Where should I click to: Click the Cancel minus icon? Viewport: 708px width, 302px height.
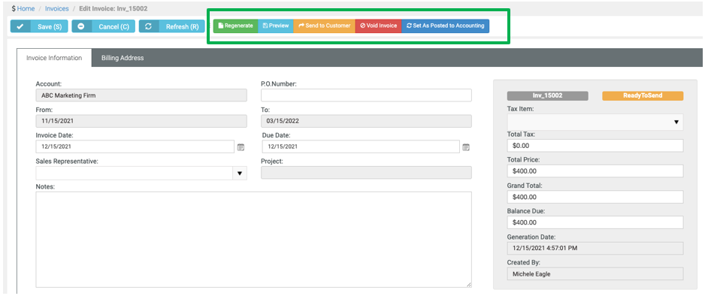click(x=81, y=26)
